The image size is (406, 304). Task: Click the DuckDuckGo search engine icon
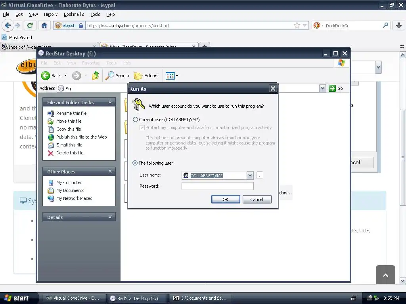click(316, 25)
